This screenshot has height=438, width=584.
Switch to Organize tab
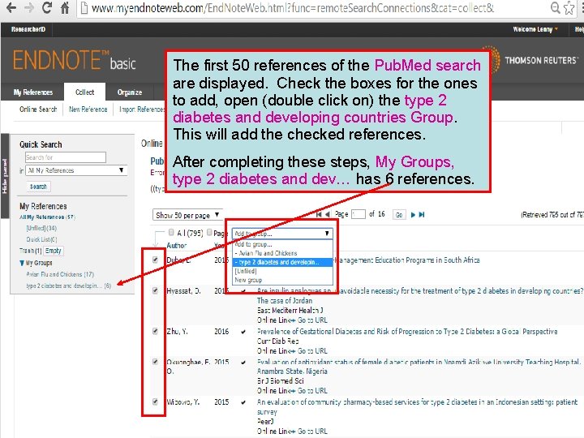130,92
